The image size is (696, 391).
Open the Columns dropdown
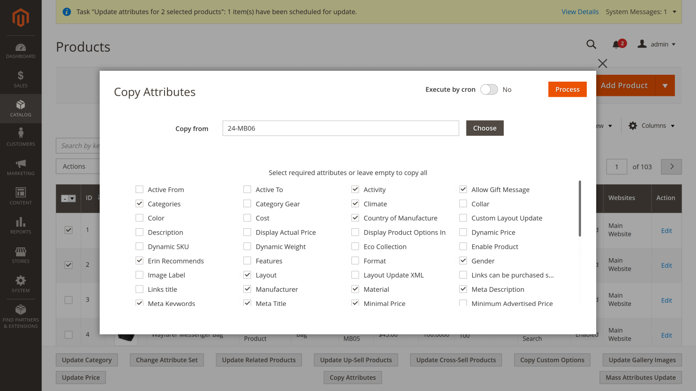(651, 125)
